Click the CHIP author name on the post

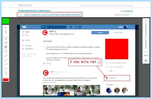coord(52,72)
